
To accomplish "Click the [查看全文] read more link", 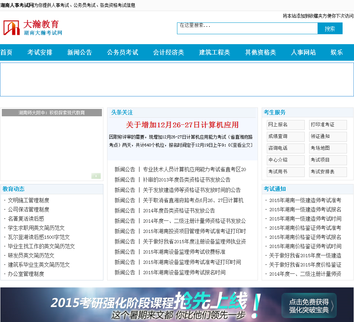I will [242, 145].
